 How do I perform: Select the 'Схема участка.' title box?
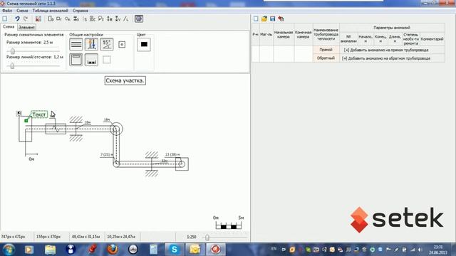[125, 80]
